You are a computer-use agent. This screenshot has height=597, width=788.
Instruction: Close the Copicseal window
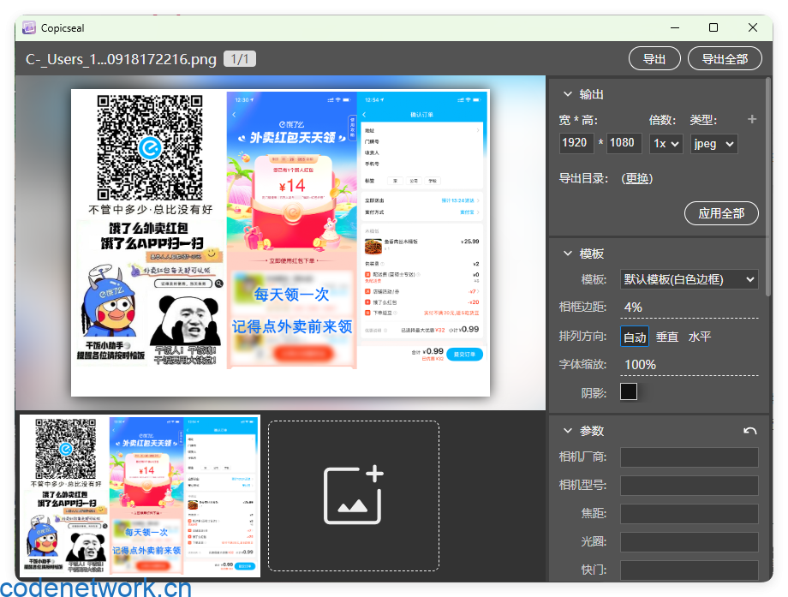[752, 27]
